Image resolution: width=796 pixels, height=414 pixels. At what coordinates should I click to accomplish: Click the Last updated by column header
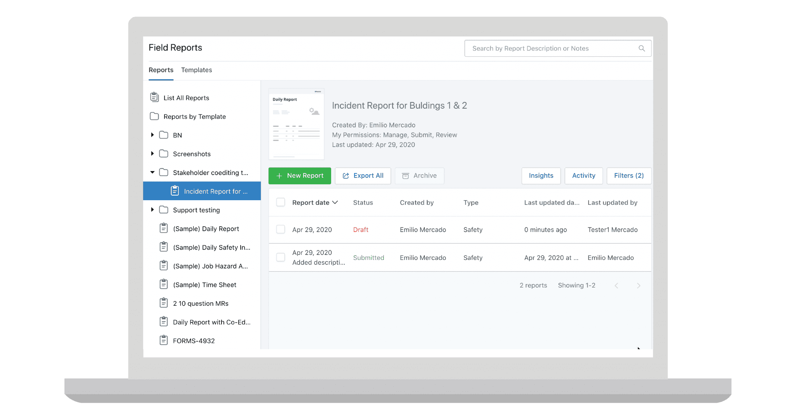pyautogui.click(x=613, y=203)
